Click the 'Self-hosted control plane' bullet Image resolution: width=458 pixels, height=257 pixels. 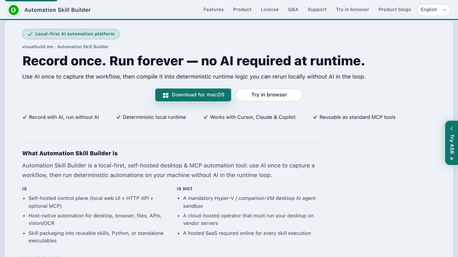tap(91, 202)
